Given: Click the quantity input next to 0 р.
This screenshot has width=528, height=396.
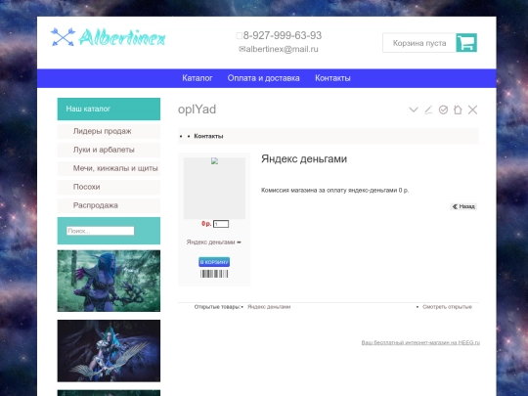Looking at the screenshot, I should coord(221,224).
